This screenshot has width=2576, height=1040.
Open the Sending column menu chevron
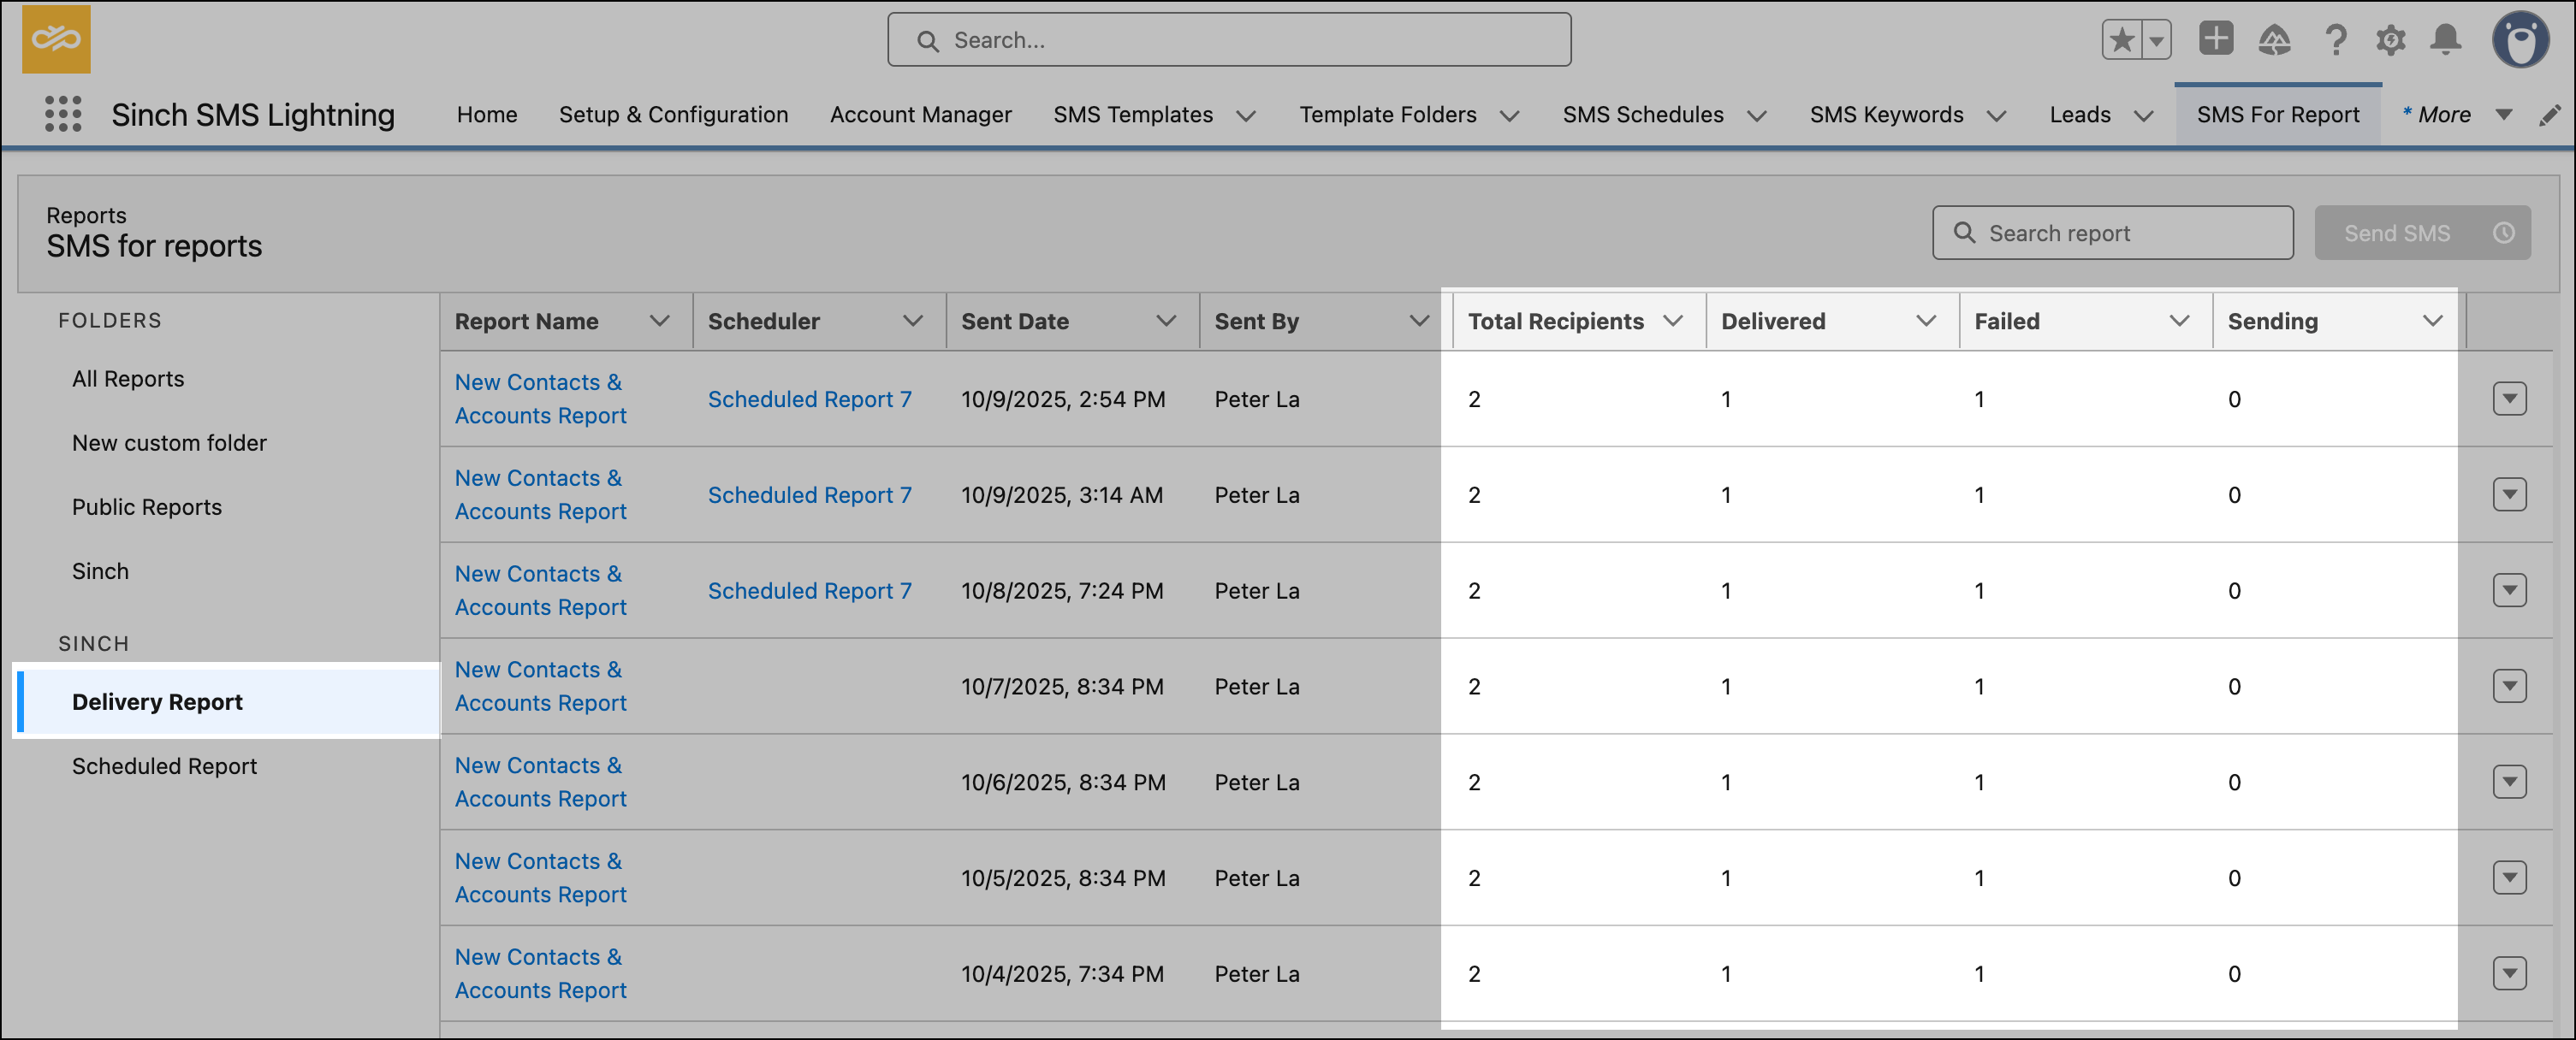pos(2432,321)
